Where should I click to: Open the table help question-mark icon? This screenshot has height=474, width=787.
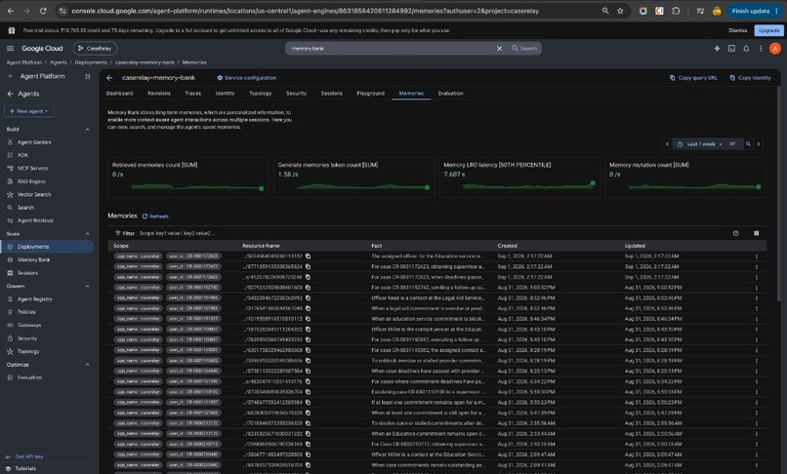point(736,233)
